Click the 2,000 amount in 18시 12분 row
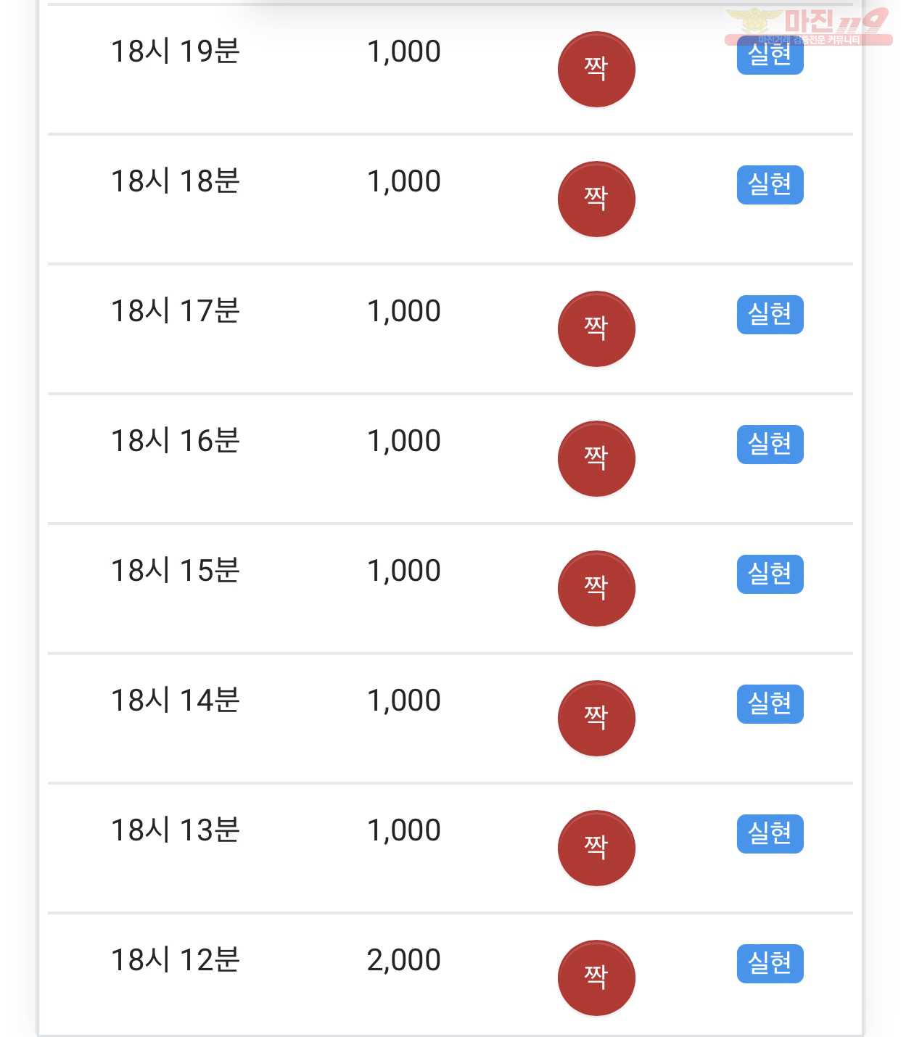The image size is (901, 1037). tap(404, 960)
